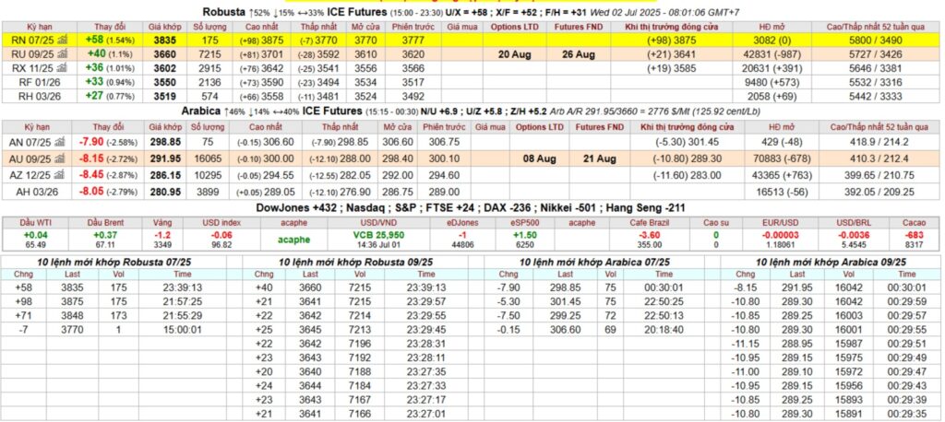Click the AZ 12/25 chart icon
This screenshot has width=945, height=422.
tap(60, 173)
